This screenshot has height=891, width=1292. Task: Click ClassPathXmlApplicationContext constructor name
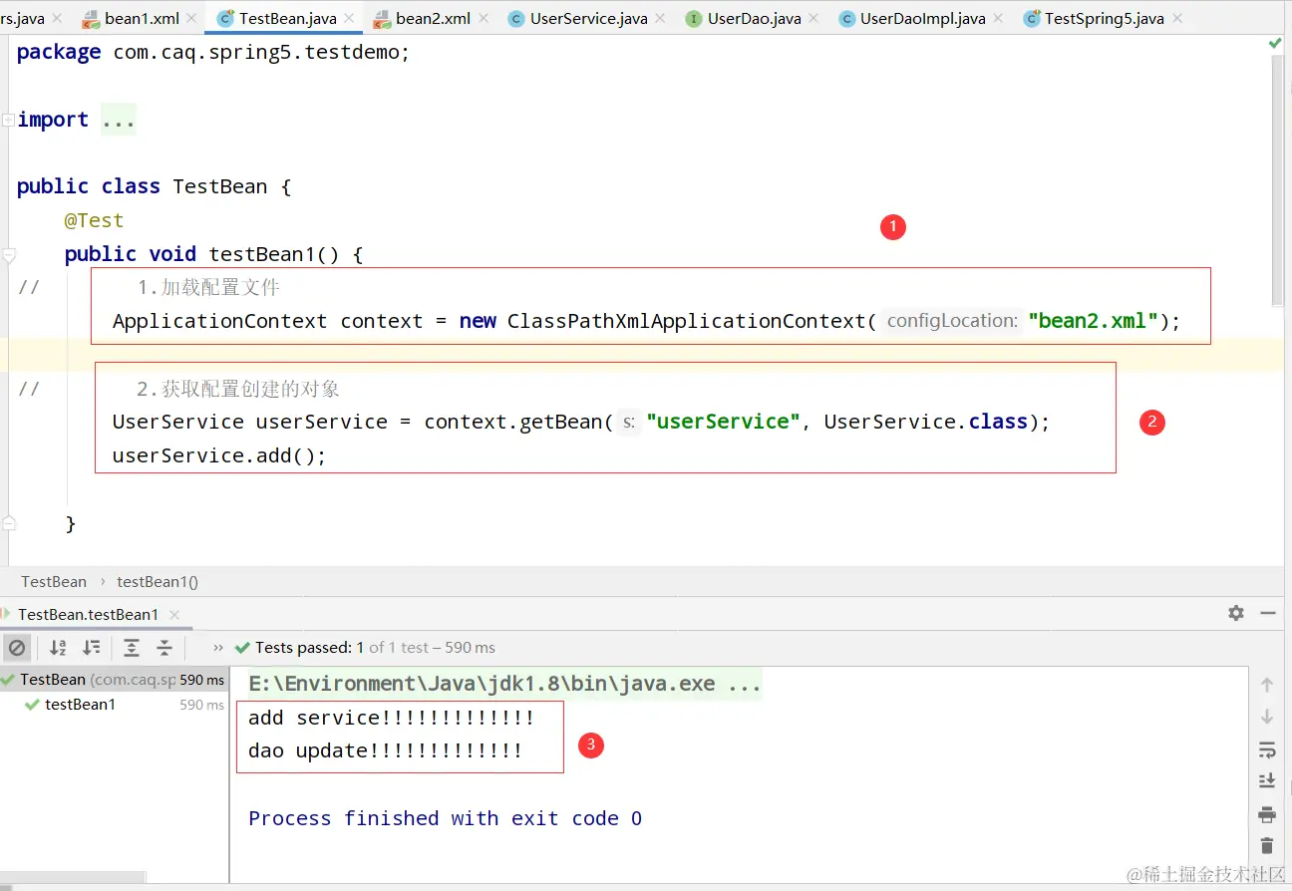click(686, 322)
